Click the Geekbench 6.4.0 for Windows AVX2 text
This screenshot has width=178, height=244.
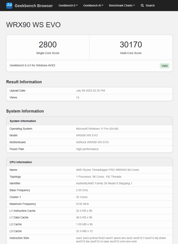pyautogui.click(x=32, y=65)
